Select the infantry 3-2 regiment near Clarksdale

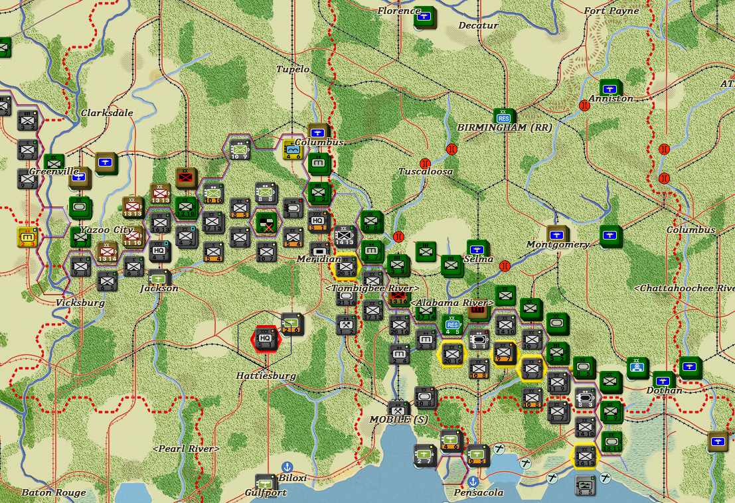pos(28,120)
